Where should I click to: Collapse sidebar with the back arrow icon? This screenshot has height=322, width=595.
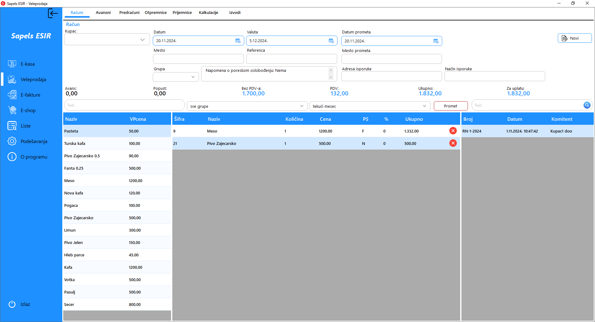click(53, 13)
